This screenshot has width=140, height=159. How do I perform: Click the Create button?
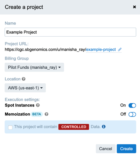pyautogui.click(x=126, y=149)
